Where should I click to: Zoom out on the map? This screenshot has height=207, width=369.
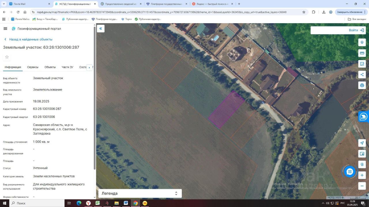362,186
